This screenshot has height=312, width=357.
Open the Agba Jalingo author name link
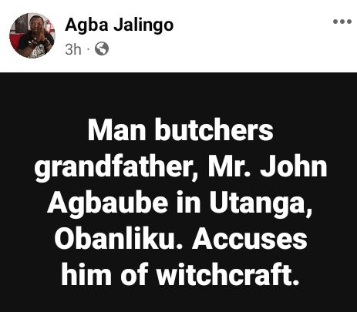pyautogui.click(x=120, y=25)
